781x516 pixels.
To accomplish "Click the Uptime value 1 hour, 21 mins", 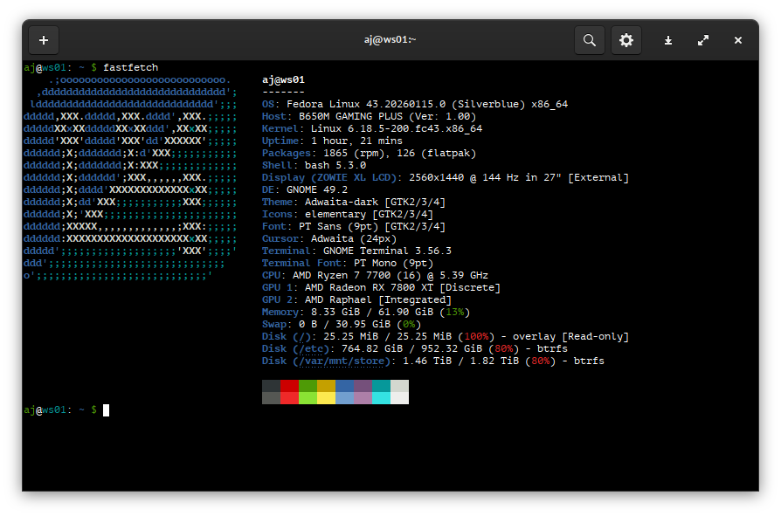I will (x=356, y=141).
